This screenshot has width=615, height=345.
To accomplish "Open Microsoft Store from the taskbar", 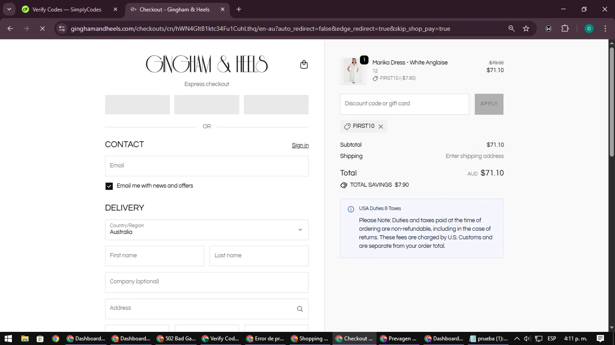I will pos(40,338).
